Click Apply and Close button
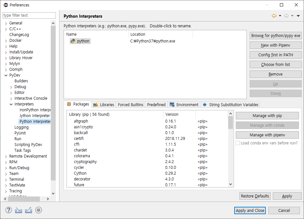This screenshot has width=304, height=219. pos(250,210)
